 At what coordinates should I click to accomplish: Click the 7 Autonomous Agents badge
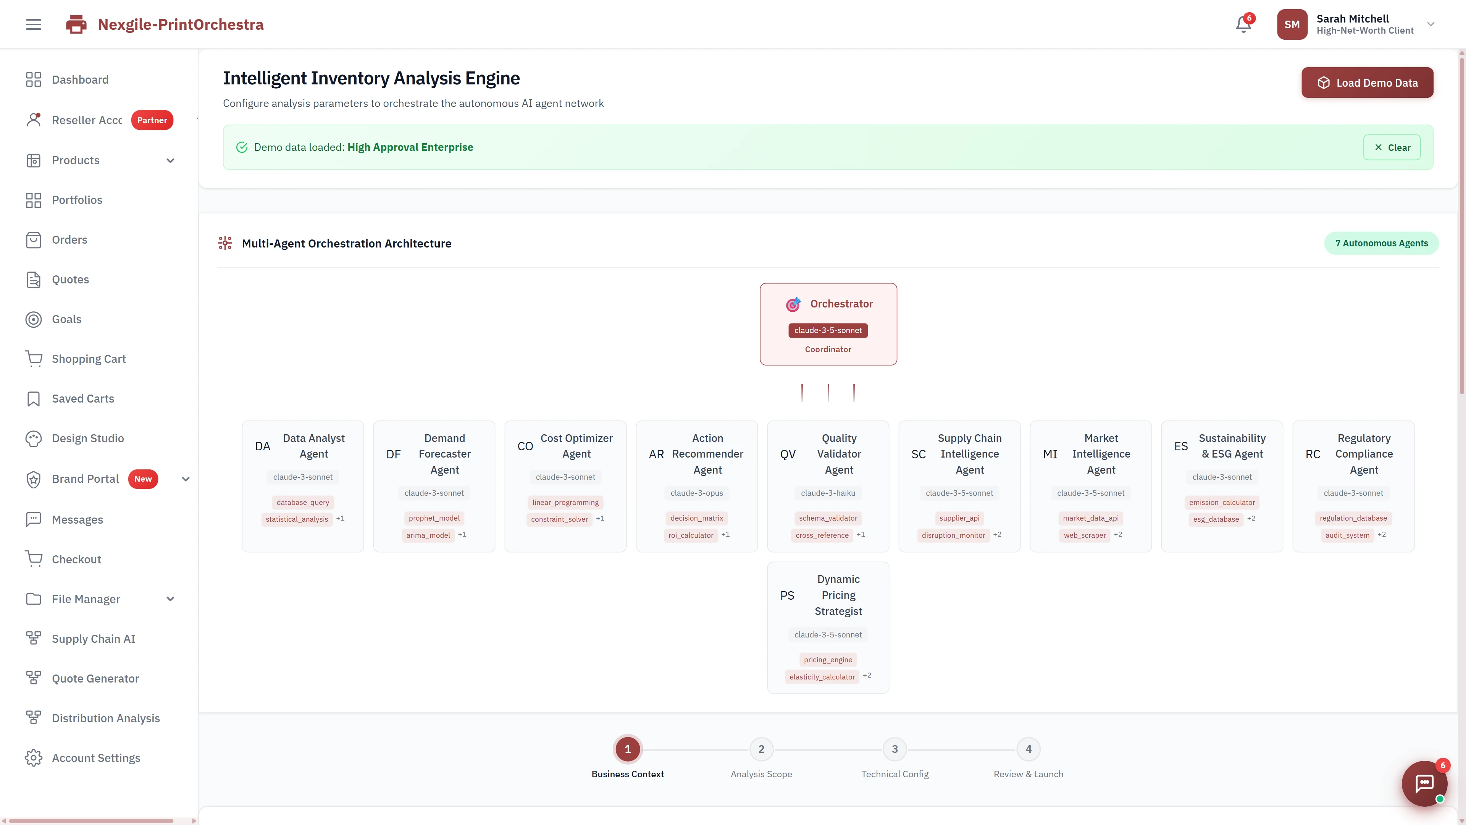click(1382, 243)
